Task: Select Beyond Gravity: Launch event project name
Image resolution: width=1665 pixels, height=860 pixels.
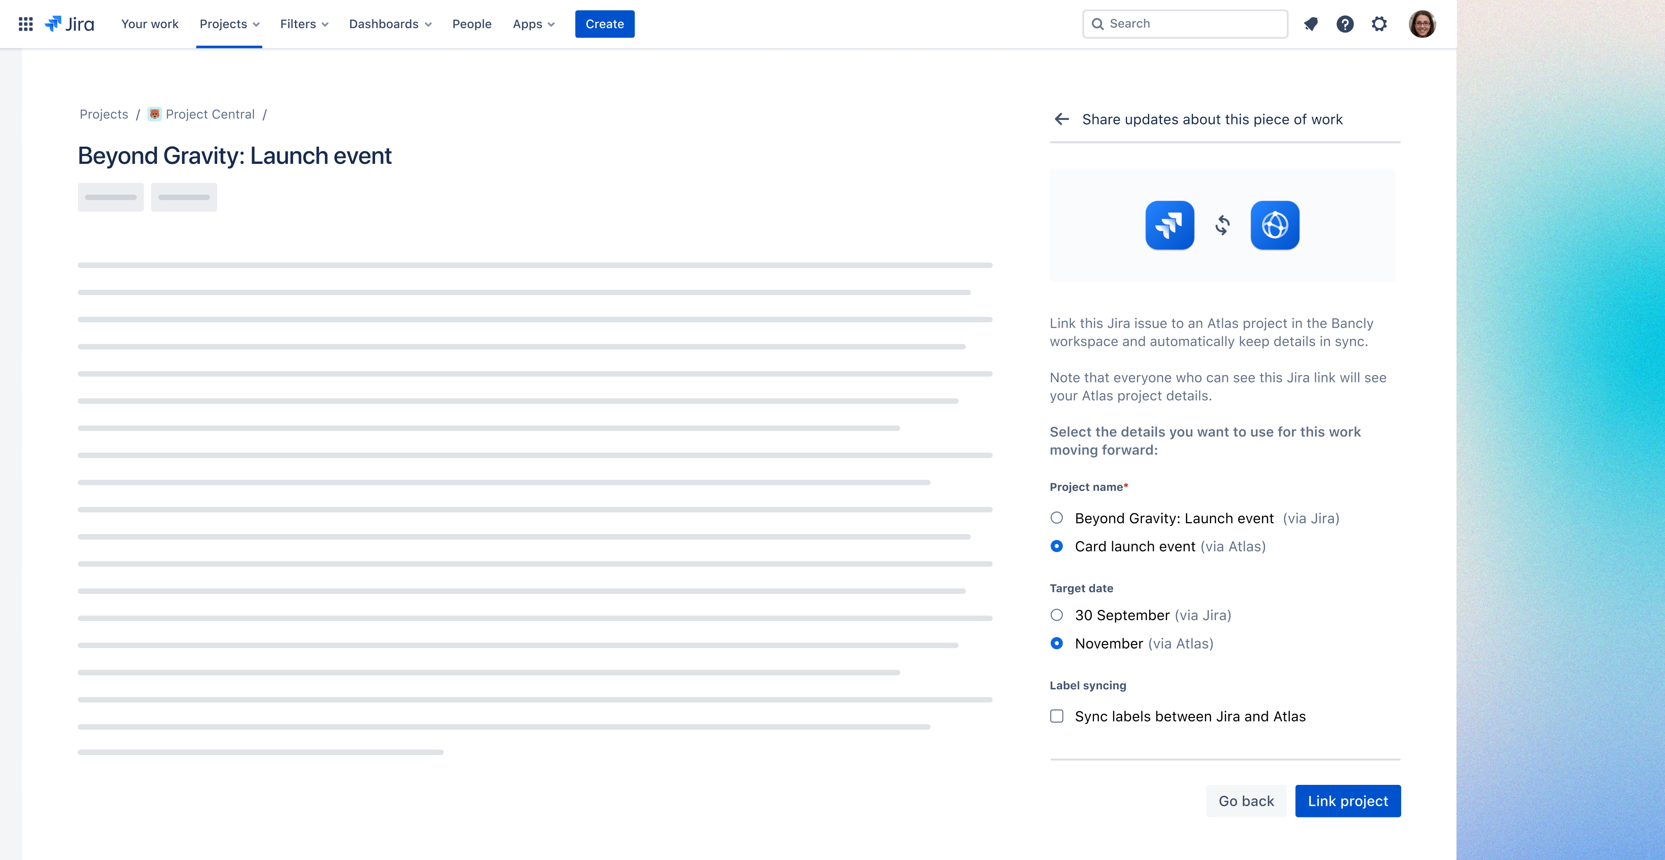Action: pyautogui.click(x=1057, y=518)
